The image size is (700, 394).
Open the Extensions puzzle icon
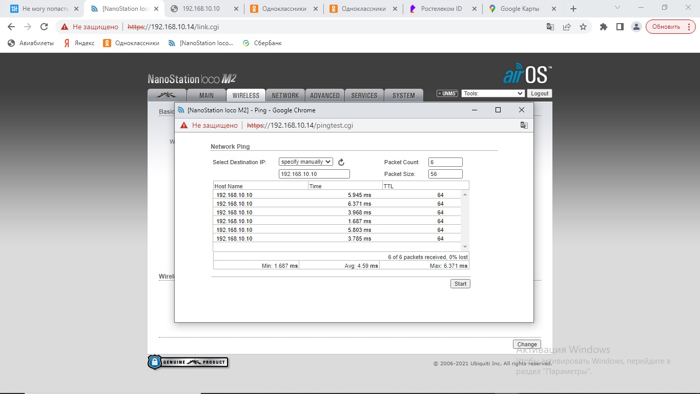(x=604, y=27)
